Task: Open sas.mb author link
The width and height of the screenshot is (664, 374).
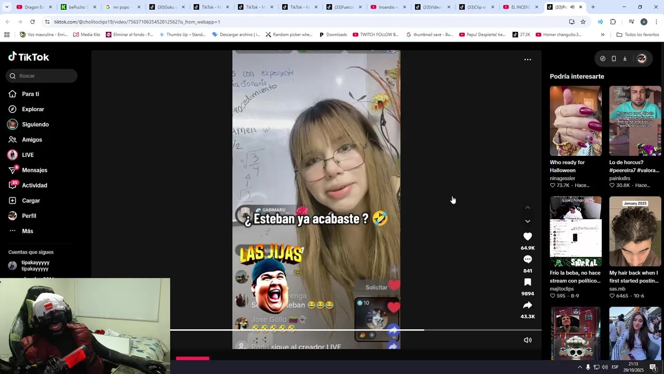Action: (617, 289)
